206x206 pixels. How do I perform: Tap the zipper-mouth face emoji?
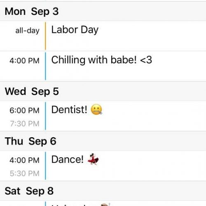tap(96, 110)
